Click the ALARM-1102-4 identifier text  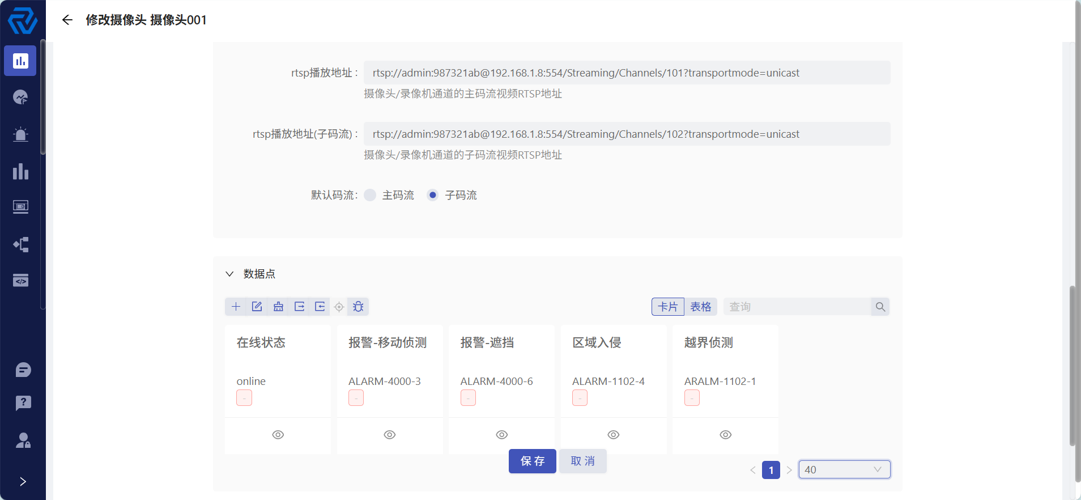[x=608, y=382]
